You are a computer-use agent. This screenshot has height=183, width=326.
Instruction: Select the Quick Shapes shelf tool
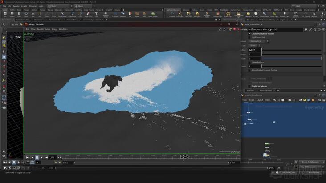click(153, 14)
